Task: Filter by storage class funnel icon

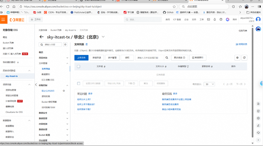Action: pos(188,66)
